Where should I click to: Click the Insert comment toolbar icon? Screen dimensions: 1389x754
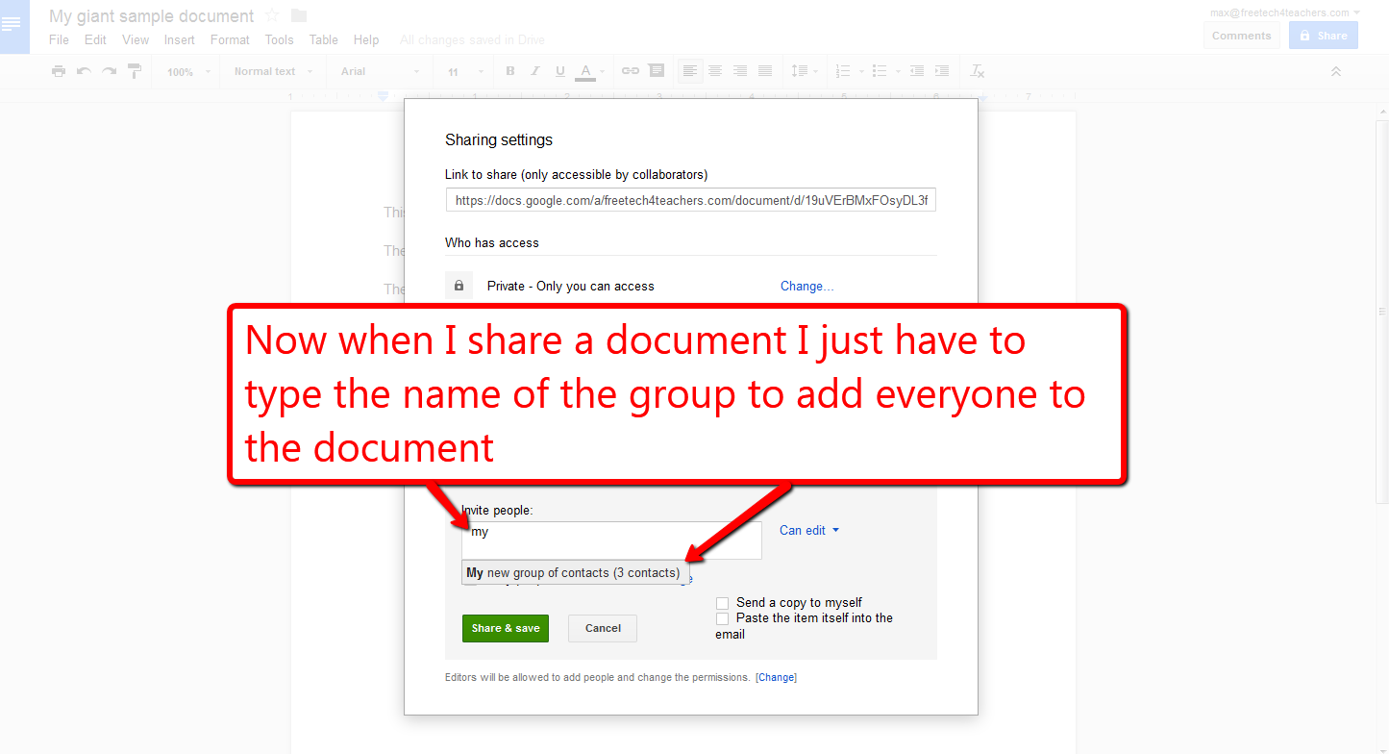pos(657,71)
